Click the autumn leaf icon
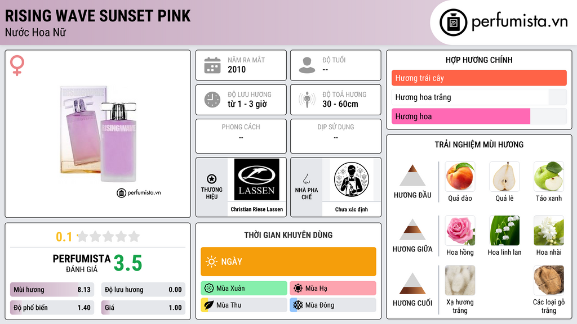 tap(209, 305)
